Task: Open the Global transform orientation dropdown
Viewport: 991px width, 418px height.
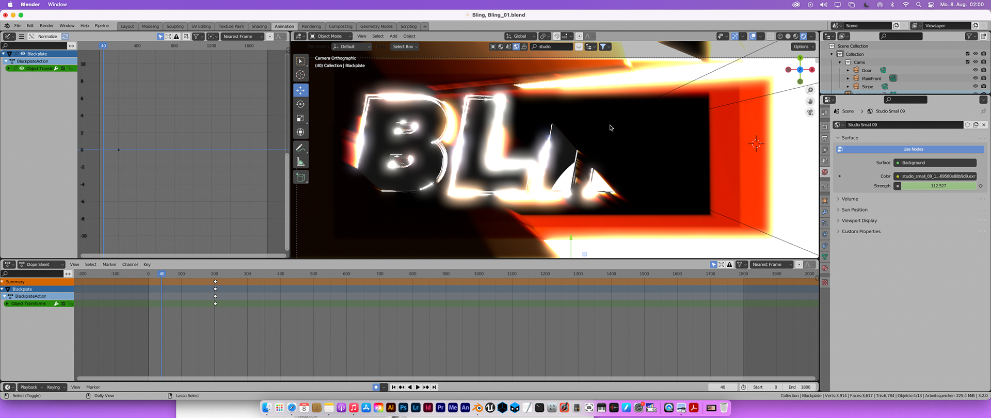Action: [520, 36]
